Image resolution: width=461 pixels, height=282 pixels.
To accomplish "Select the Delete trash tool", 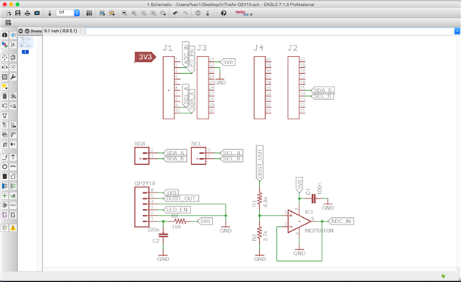I will pyautogui.click(x=4, y=96).
